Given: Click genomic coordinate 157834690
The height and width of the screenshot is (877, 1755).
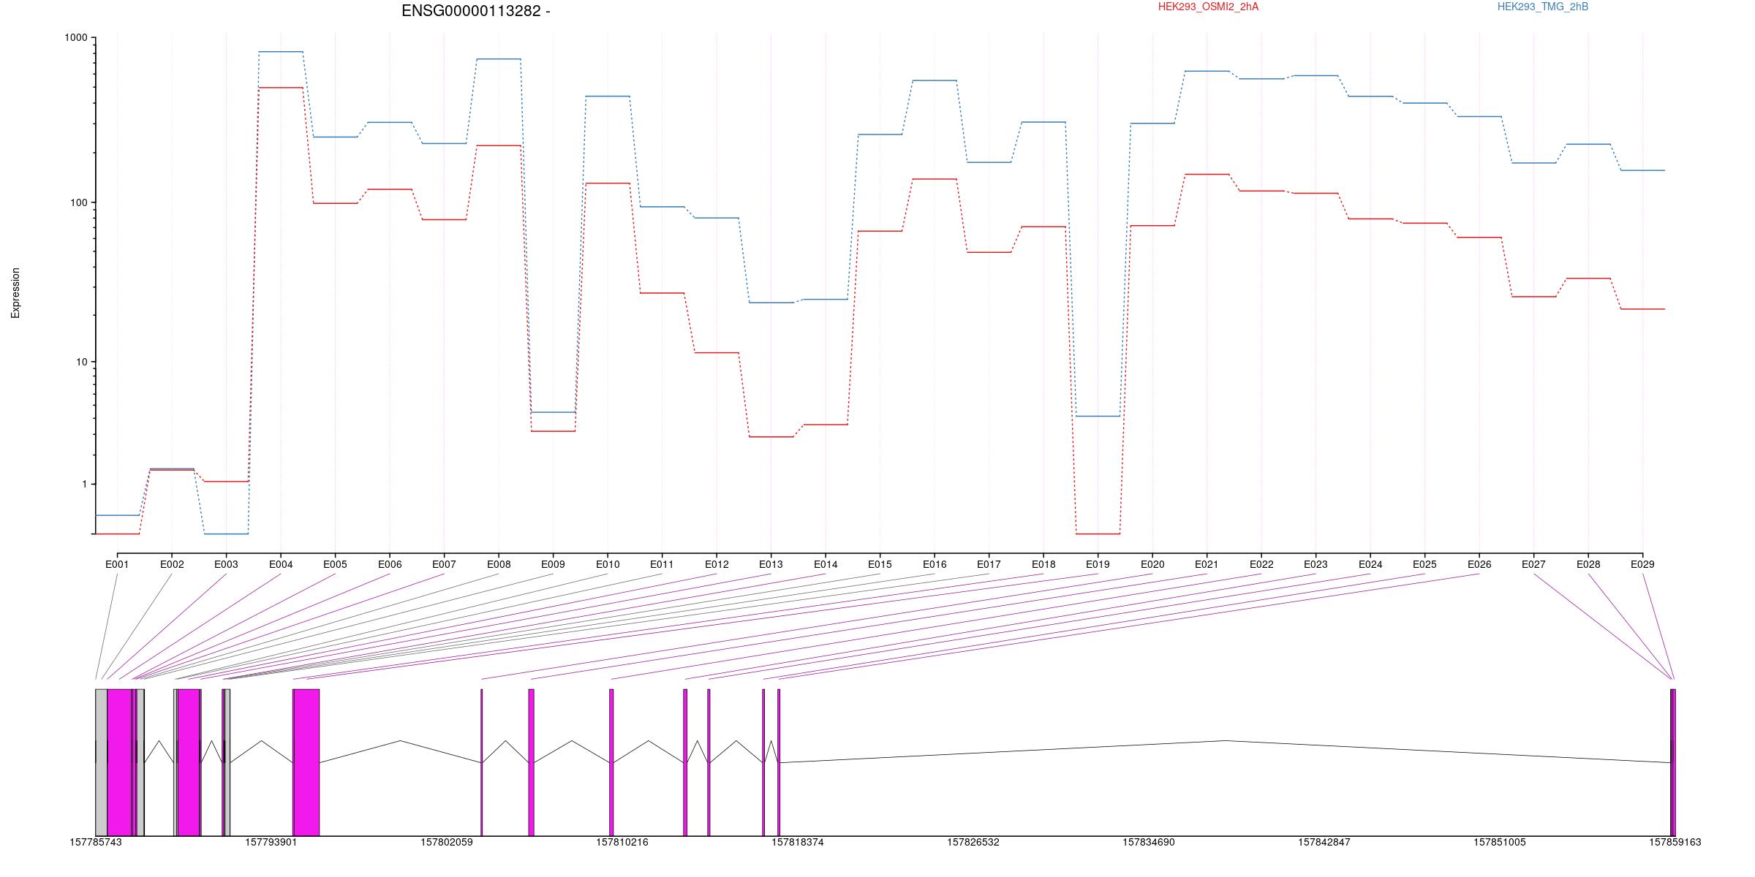Looking at the screenshot, I should pos(1149,842).
